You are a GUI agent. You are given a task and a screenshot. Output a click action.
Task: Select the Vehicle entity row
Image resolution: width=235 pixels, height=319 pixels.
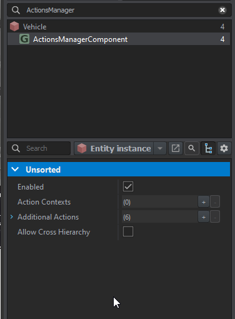(x=119, y=27)
